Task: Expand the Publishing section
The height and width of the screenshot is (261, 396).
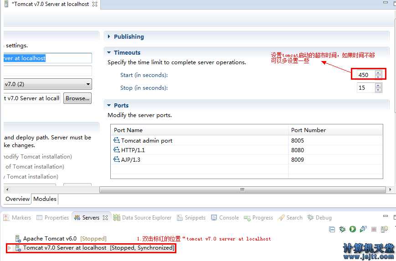Action: pyautogui.click(x=109, y=36)
